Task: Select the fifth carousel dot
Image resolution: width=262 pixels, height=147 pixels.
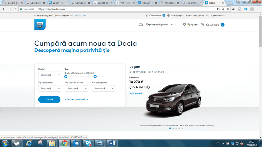Action: click(x=182, y=128)
